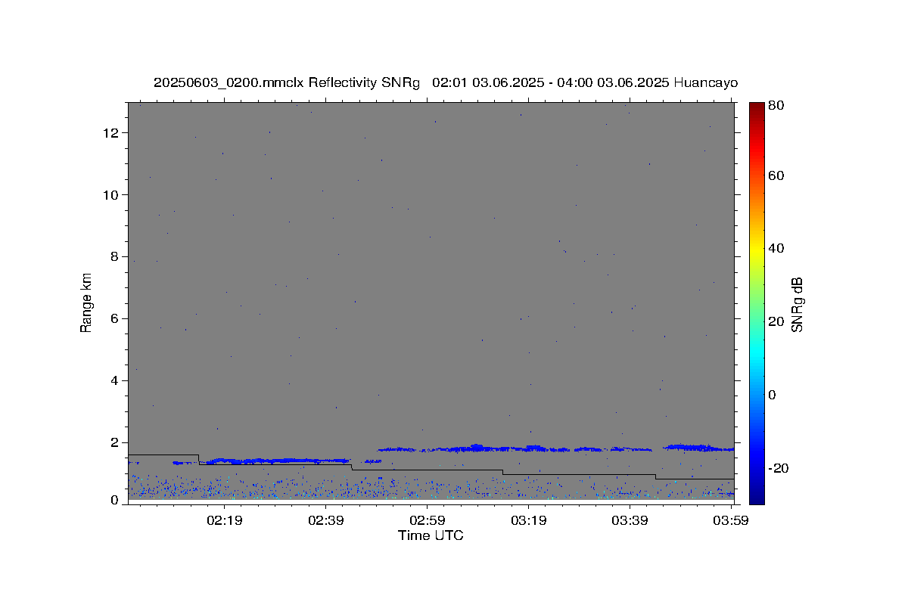The image size is (908, 605).
Task: Click the 0 km range tick label
Action: click(x=115, y=500)
